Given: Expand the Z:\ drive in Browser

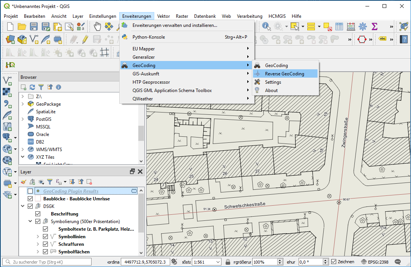Looking at the screenshot, I should (23, 97).
